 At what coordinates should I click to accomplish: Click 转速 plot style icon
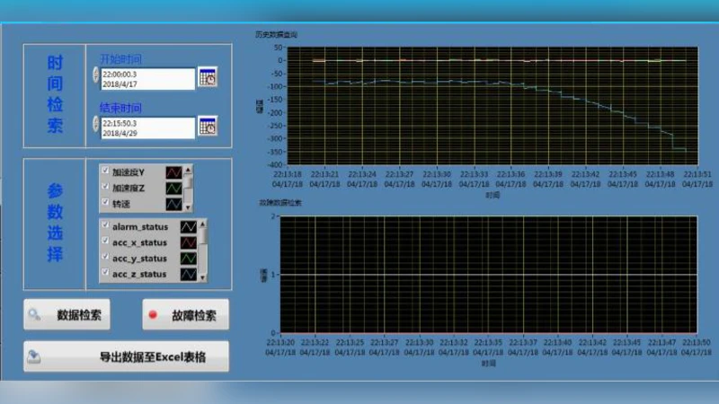173,204
